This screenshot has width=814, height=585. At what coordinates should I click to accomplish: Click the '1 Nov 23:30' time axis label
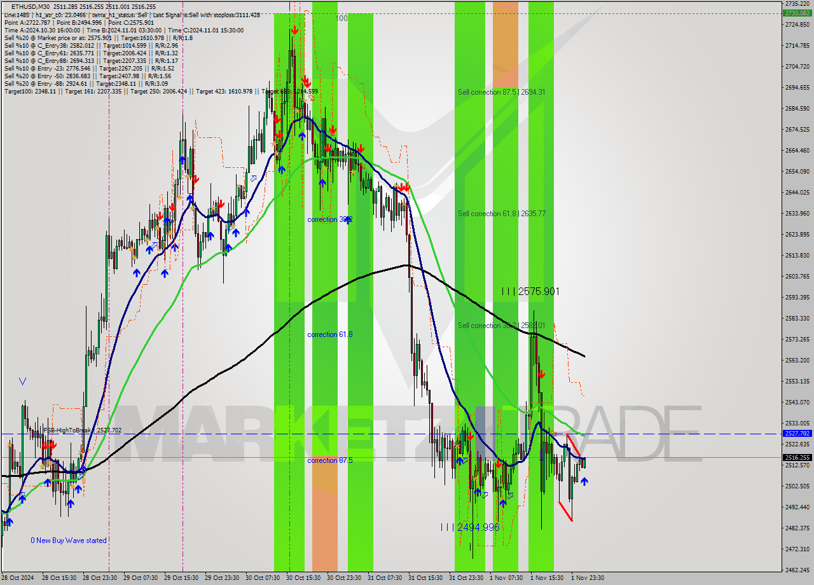[x=587, y=578]
